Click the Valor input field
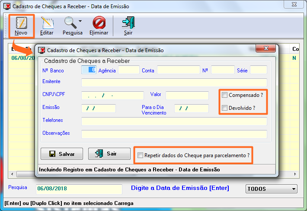 point(187,95)
